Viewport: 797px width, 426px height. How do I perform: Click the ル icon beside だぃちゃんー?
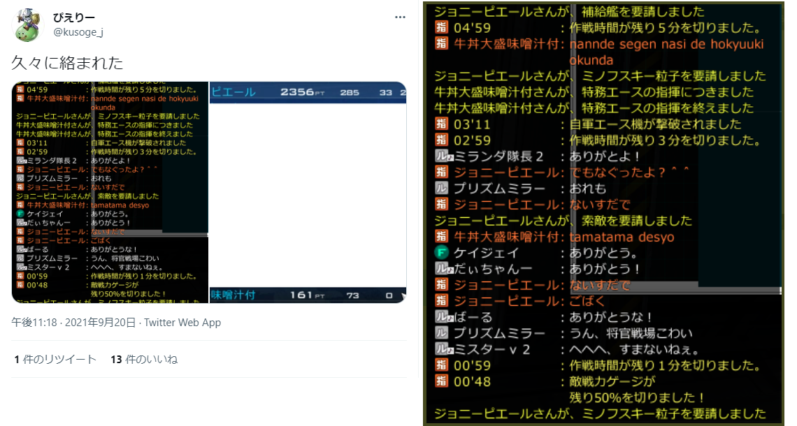pyautogui.click(x=442, y=269)
